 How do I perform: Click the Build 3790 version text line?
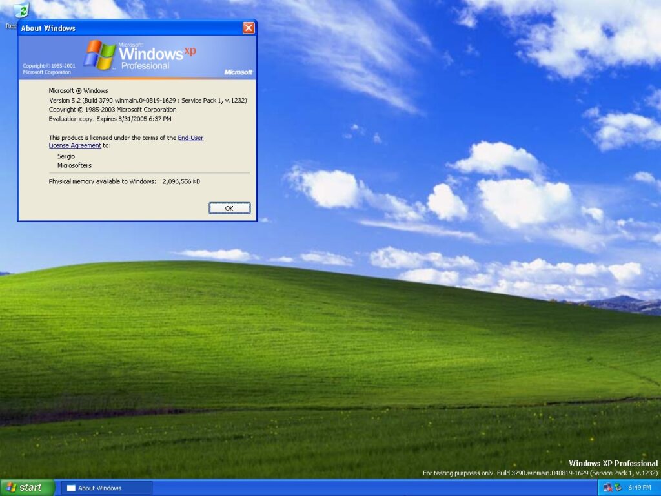pos(148,100)
